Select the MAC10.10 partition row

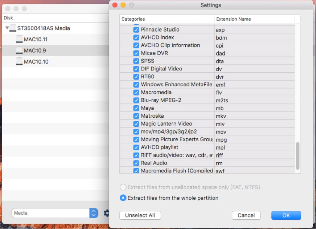(x=55, y=62)
